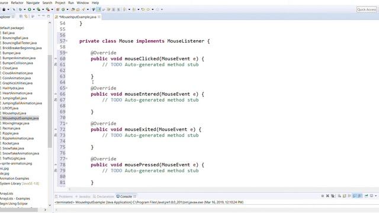Viewport: 379px width, 213px height.
Task: Click the task marker on line 79
Action: click(x=56, y=170)
